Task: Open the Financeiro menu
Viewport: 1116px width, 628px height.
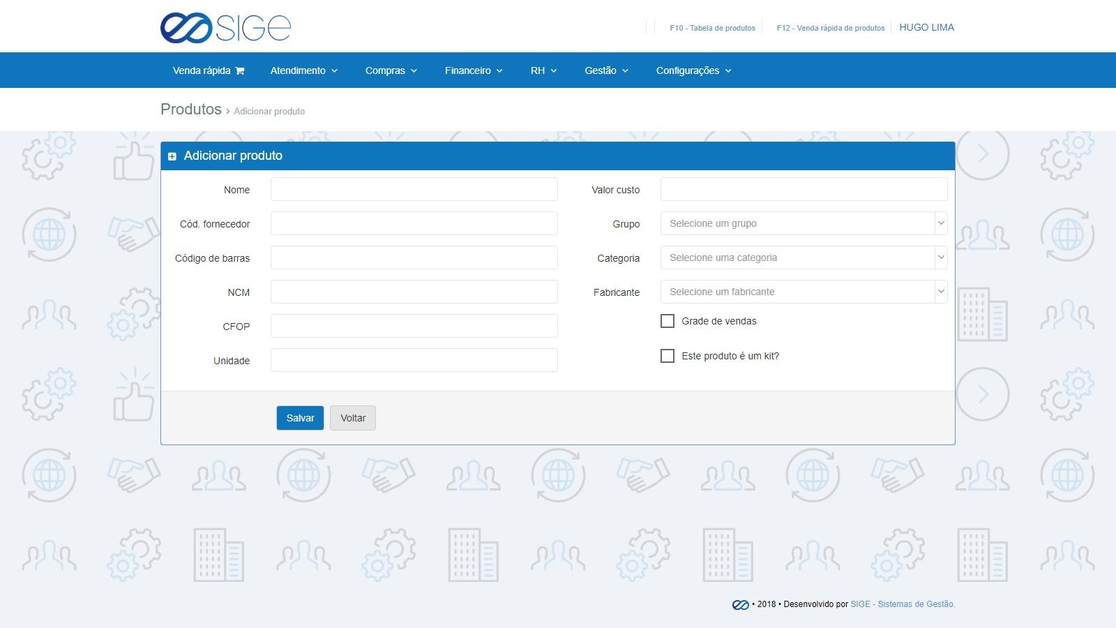Action: pos(474,70)
